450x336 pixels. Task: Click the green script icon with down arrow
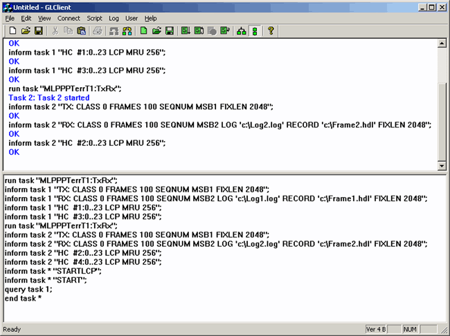pos(186,30)
